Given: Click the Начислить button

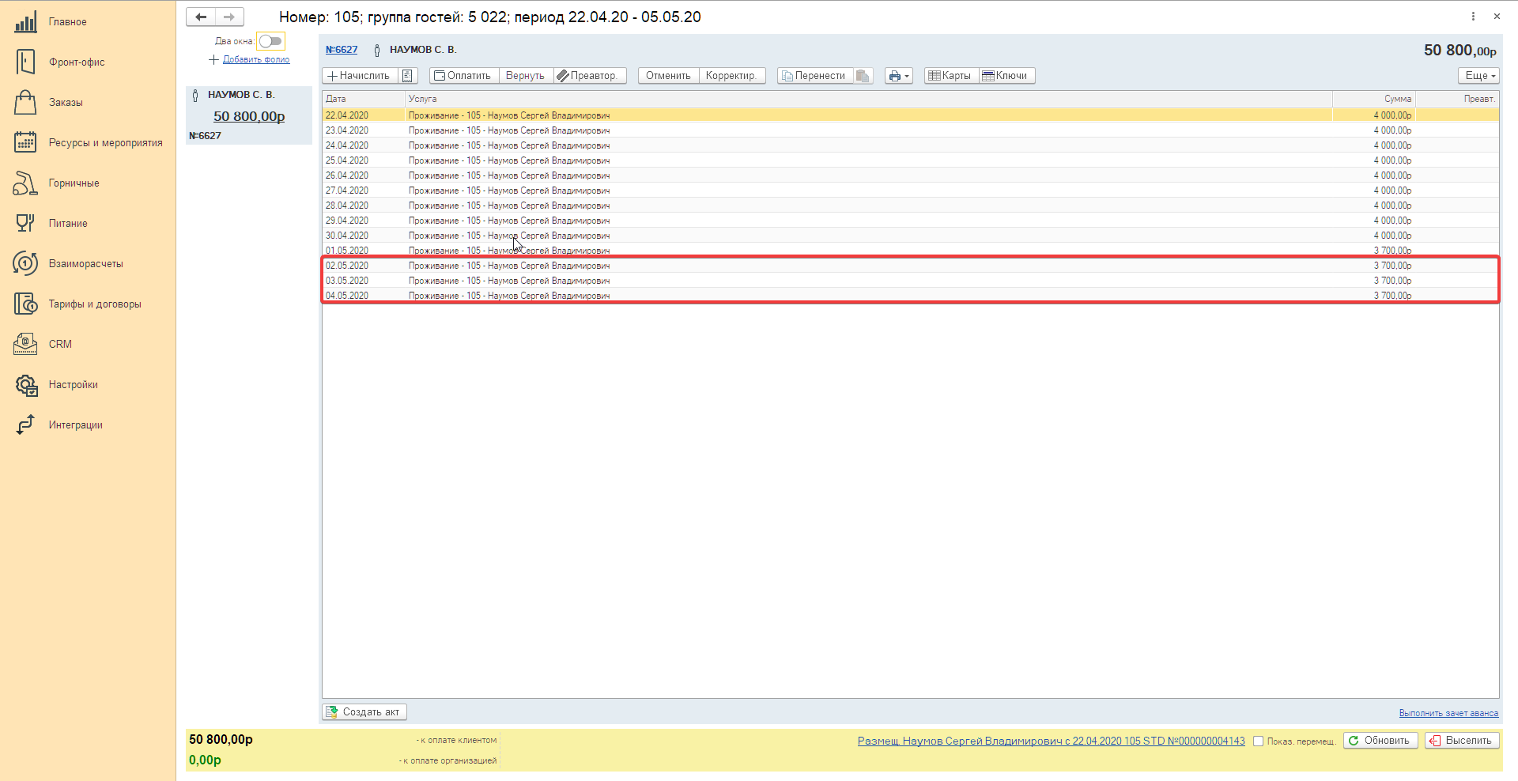Looking at the screenshot, I should [360, 76].
